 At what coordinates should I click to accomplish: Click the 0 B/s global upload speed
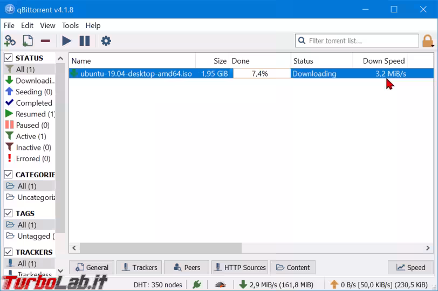click(x=384, y=285)
